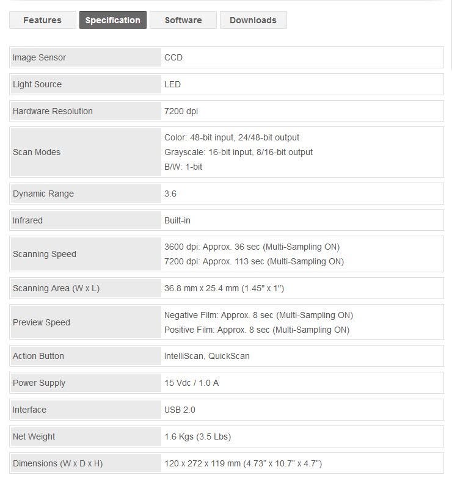Open the Downloads tab
The height and width of the screenshot is (478, 452).
pyautogui.click(x=253, y=20)
